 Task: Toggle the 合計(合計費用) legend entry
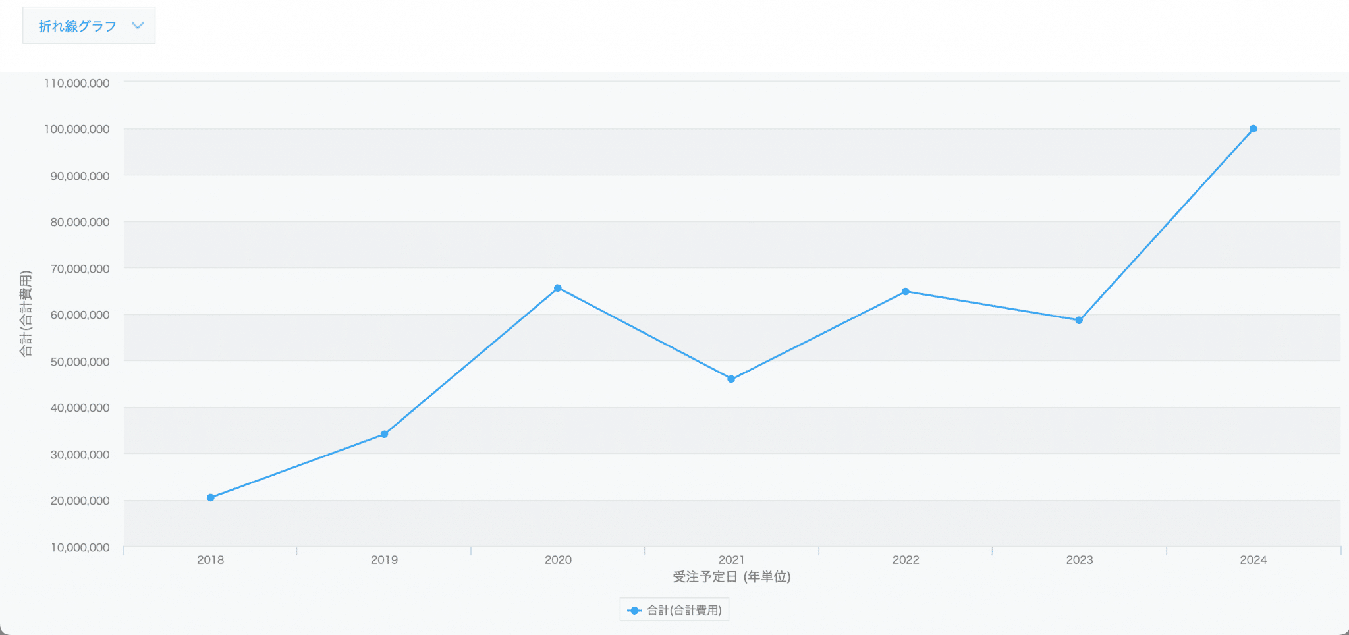click(674, 610)
